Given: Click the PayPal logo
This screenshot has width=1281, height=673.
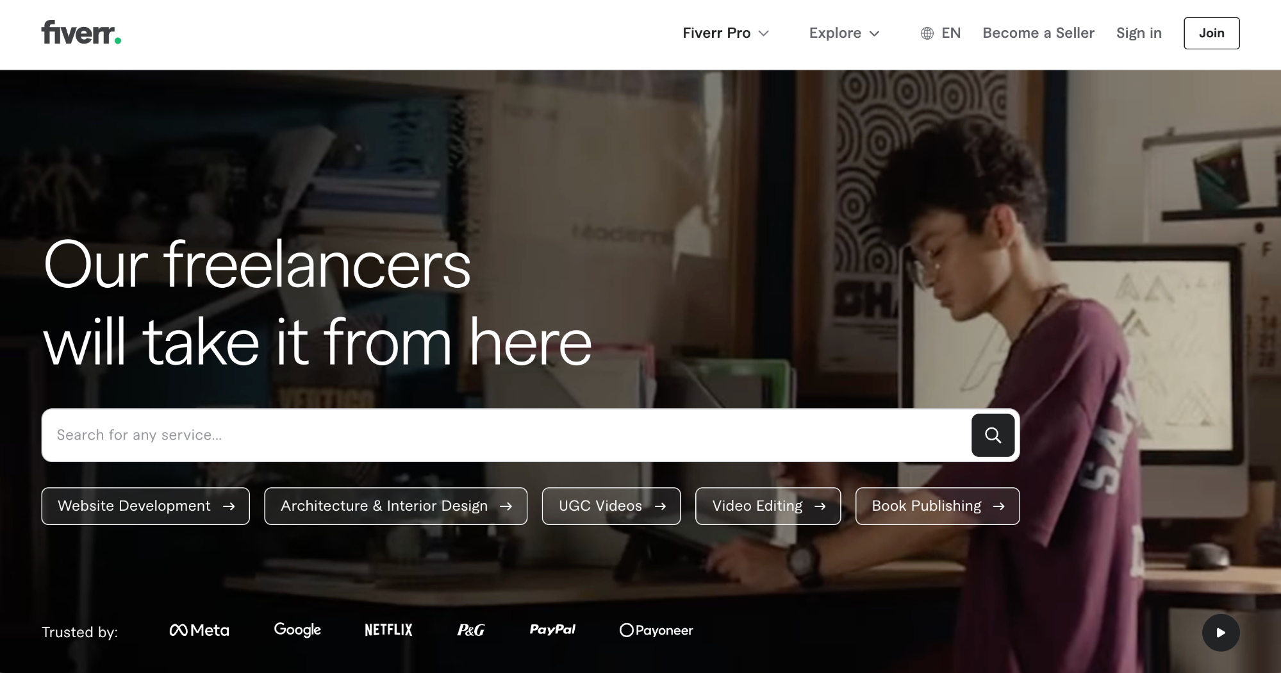Looking at the screenshot, I should click(x=552, y=630).
